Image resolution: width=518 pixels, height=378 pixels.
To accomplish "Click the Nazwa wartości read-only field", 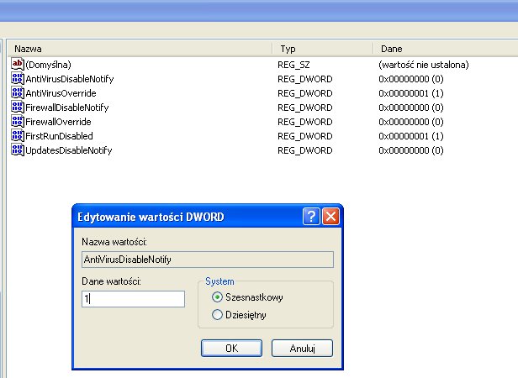I will (206, 260).
